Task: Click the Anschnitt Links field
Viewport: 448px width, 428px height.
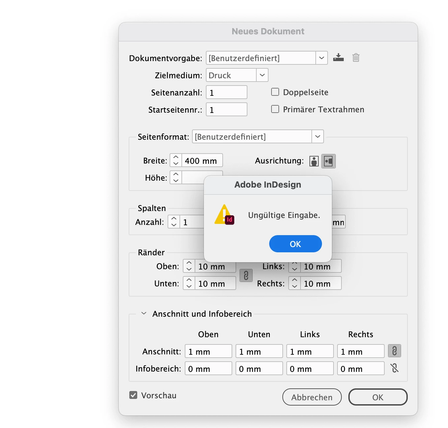Action: 310,351
